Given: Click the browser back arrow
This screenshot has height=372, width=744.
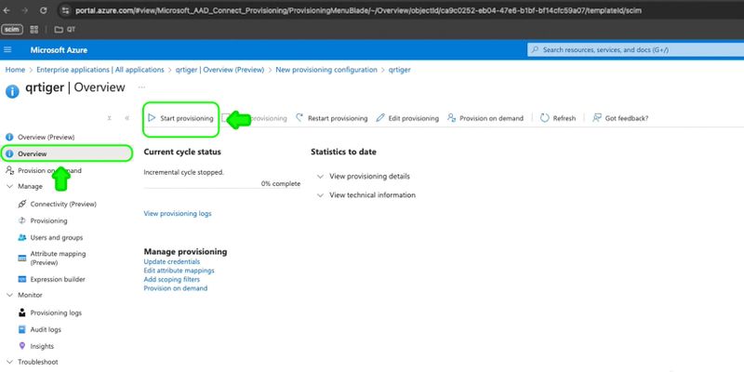Looking at the screenshot, I should click(x=7, y=10).
